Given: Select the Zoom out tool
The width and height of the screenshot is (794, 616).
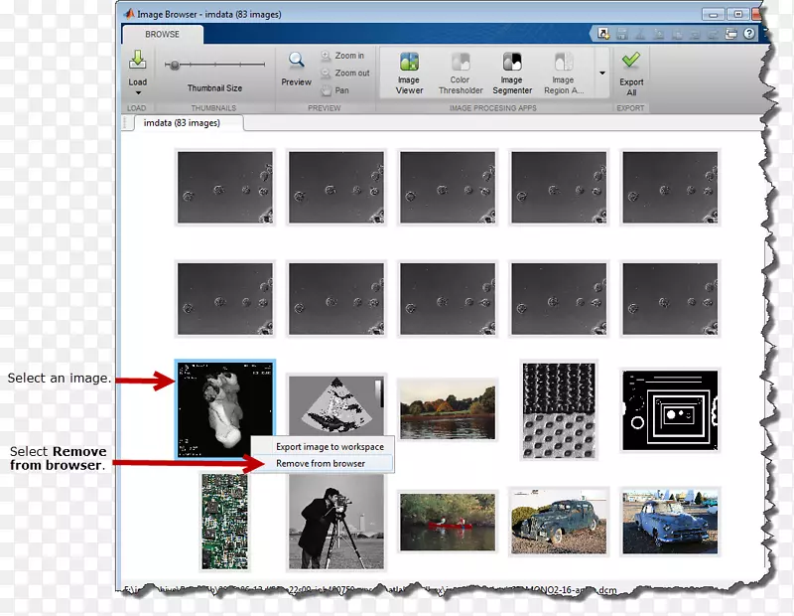Looking at the screenshot, I should pos(343,74).
